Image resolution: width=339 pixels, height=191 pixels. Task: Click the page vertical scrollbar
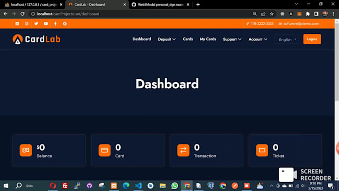point(337,62)
